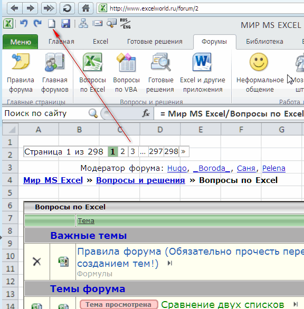Select the Форумы ribbon tab

[214, 42]
